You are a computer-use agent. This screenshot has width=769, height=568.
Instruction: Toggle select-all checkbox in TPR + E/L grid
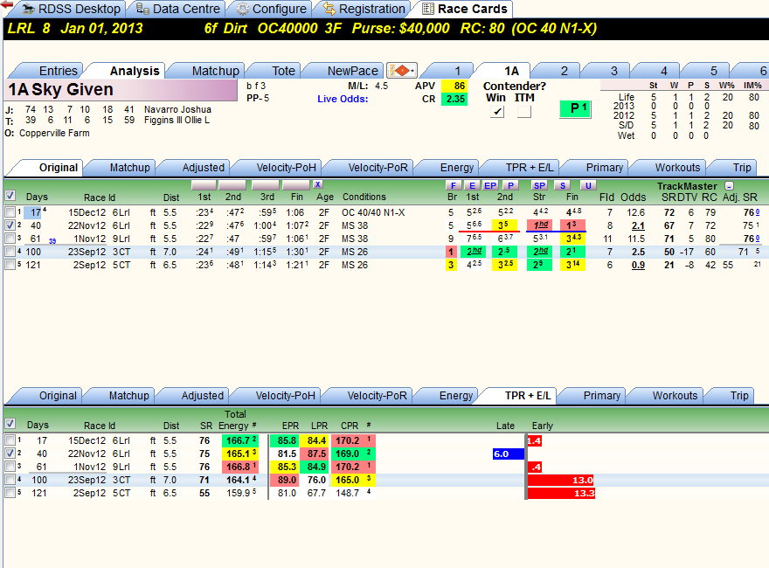10,424
